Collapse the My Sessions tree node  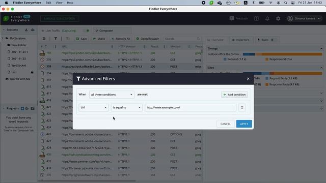click(x=3, y=39)
